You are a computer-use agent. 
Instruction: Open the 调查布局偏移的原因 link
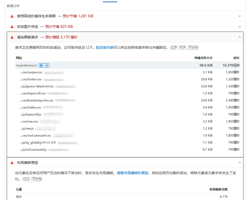(132, 173)
